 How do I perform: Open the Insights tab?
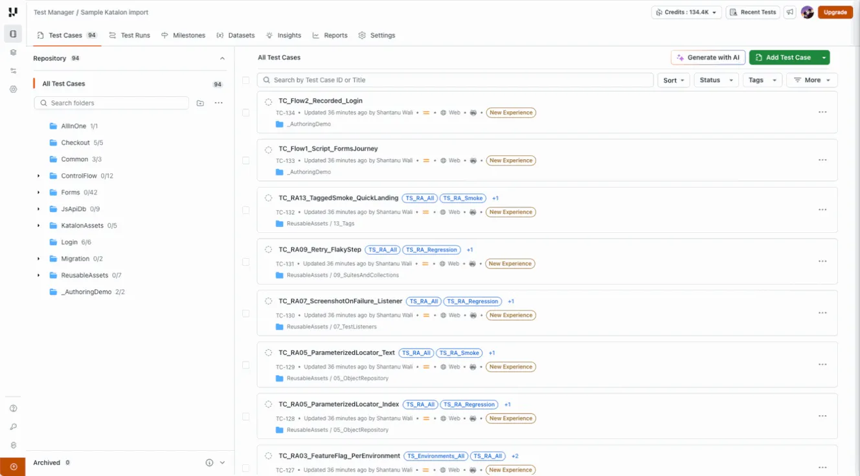(284, 35)
